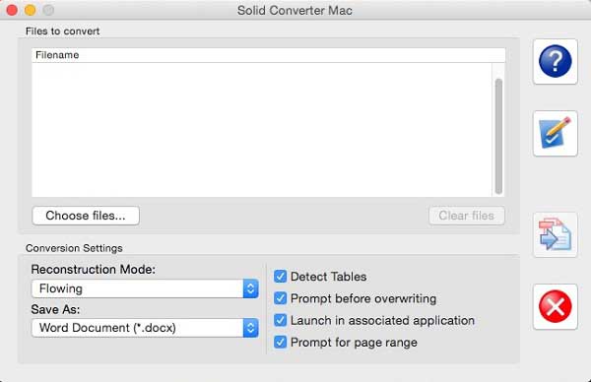Screen dimensions: 591x382
Task: Click the Clear files button
Action: tap(466, 216)
